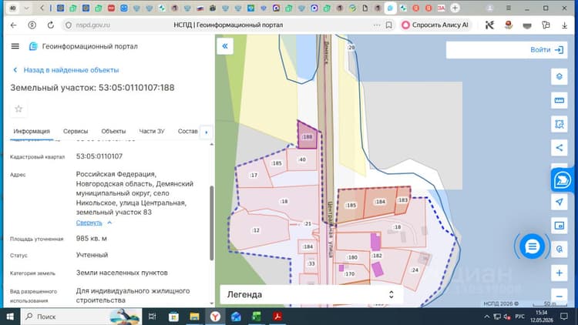Image resolution: width=578 pixels, height=325 pixels.
Task: Select highlighted parcel :188 on map
Action: tap(307, 137)
